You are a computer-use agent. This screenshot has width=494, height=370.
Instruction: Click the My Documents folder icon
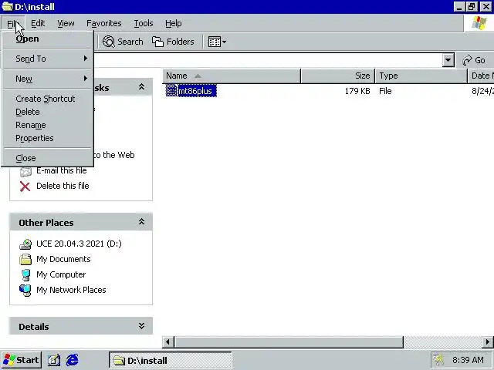[x=25, y=259]
